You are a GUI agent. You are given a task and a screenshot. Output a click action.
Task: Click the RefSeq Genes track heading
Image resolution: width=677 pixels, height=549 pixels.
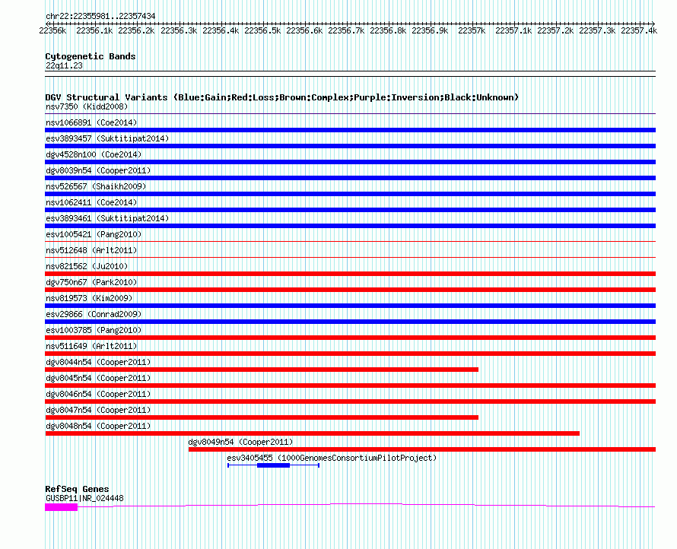pyautogui.click(x=77, y=489)
